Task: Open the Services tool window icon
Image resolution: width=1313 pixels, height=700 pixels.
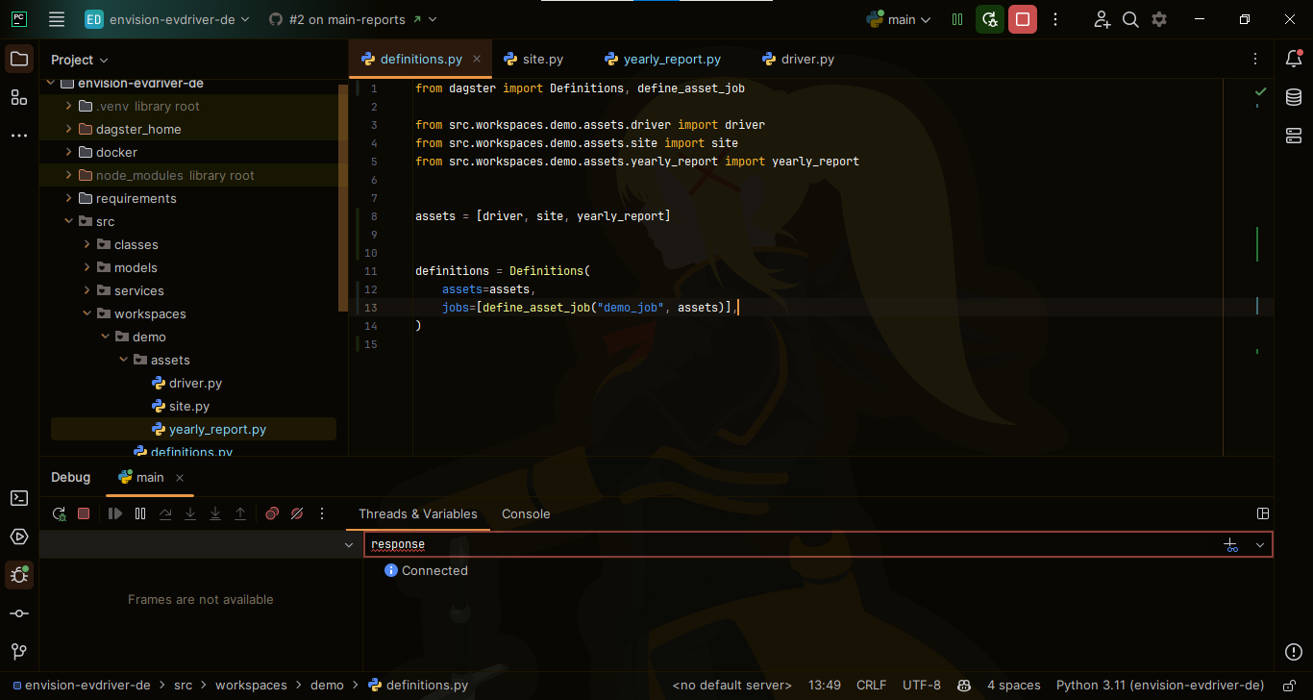Action: (19, 537)
